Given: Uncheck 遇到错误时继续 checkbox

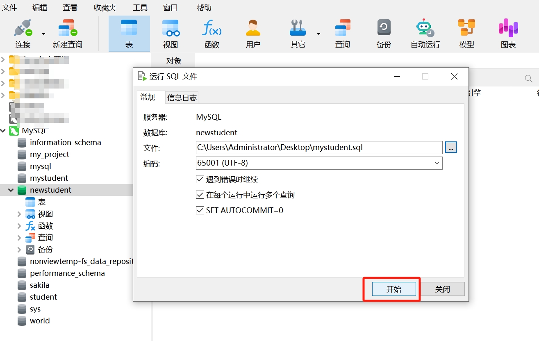Looking at the screenshot, I should point(200,180).
